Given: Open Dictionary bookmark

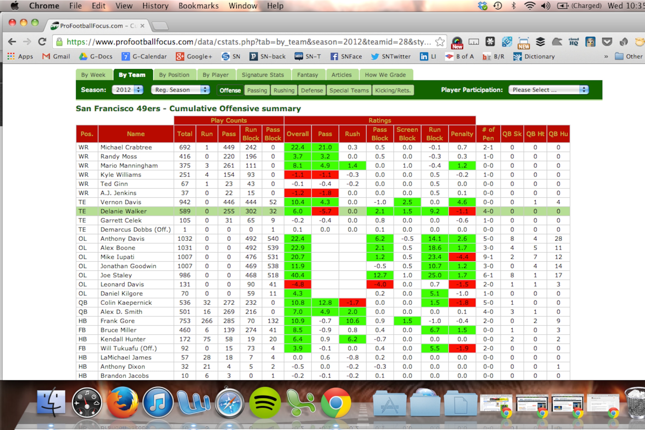Looking at the screenshot, I should pyautogui.click(x=534, y=56).
